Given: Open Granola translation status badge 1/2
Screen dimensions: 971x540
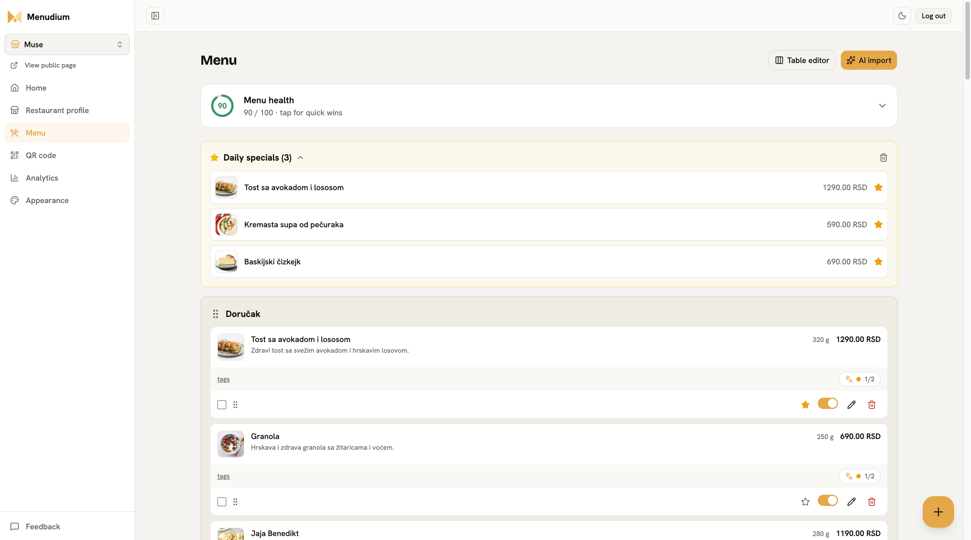Looking at the screenshot, I should (x=859, y=476).
